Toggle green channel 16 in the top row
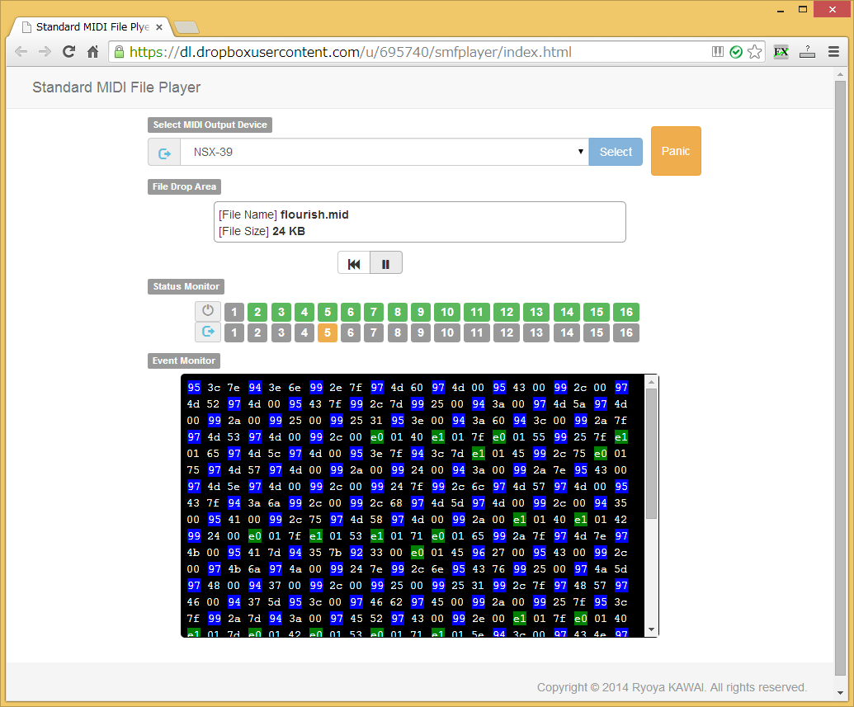 pos(626,312)
